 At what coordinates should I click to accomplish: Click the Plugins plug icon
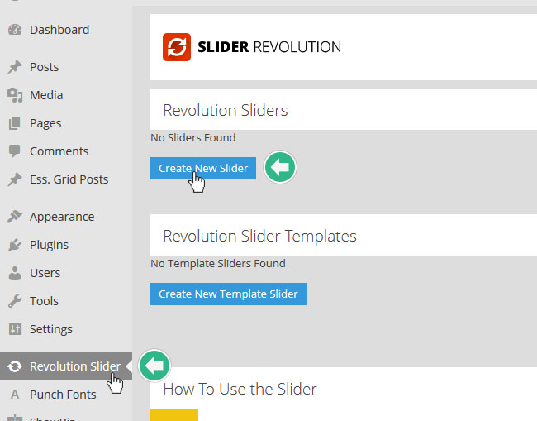tap(14, 245)
